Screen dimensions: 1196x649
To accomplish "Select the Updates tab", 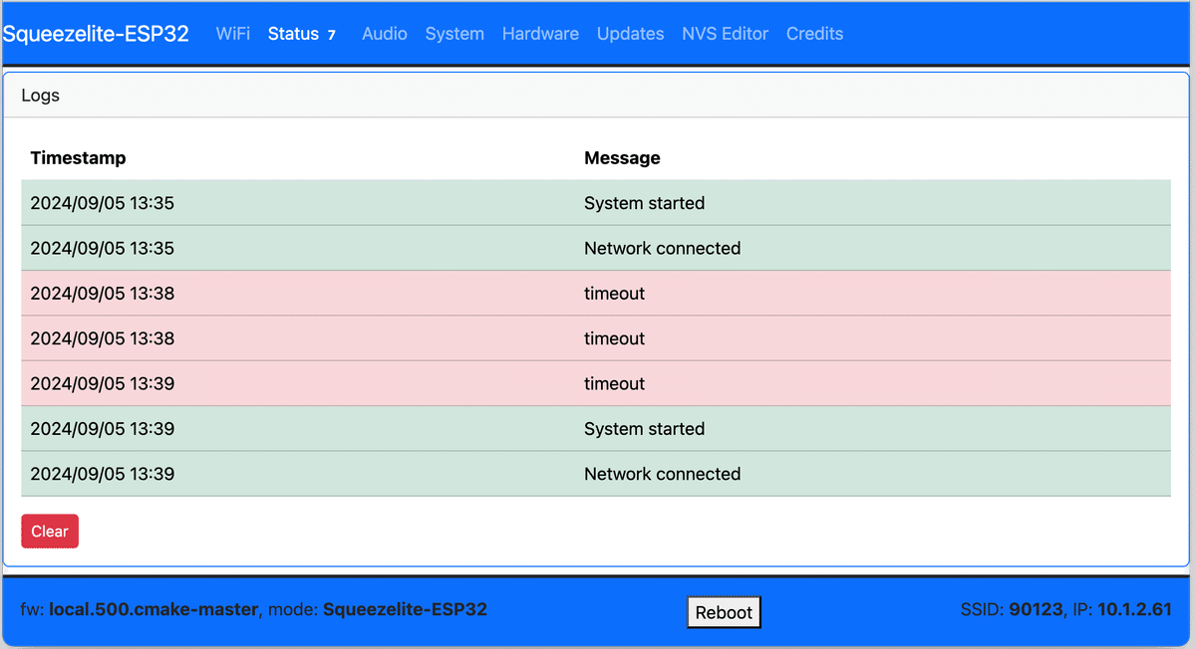I will point(630,34).
